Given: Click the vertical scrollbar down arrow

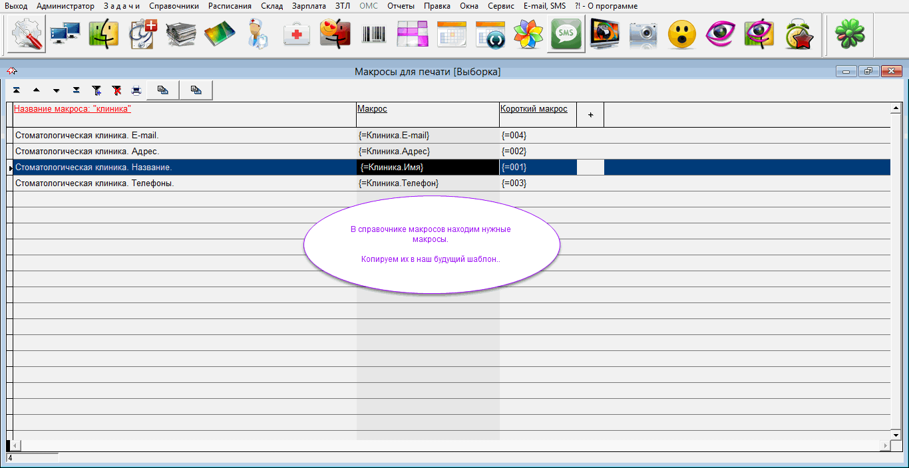Looking at the screenshot, I should coord(896,435).
